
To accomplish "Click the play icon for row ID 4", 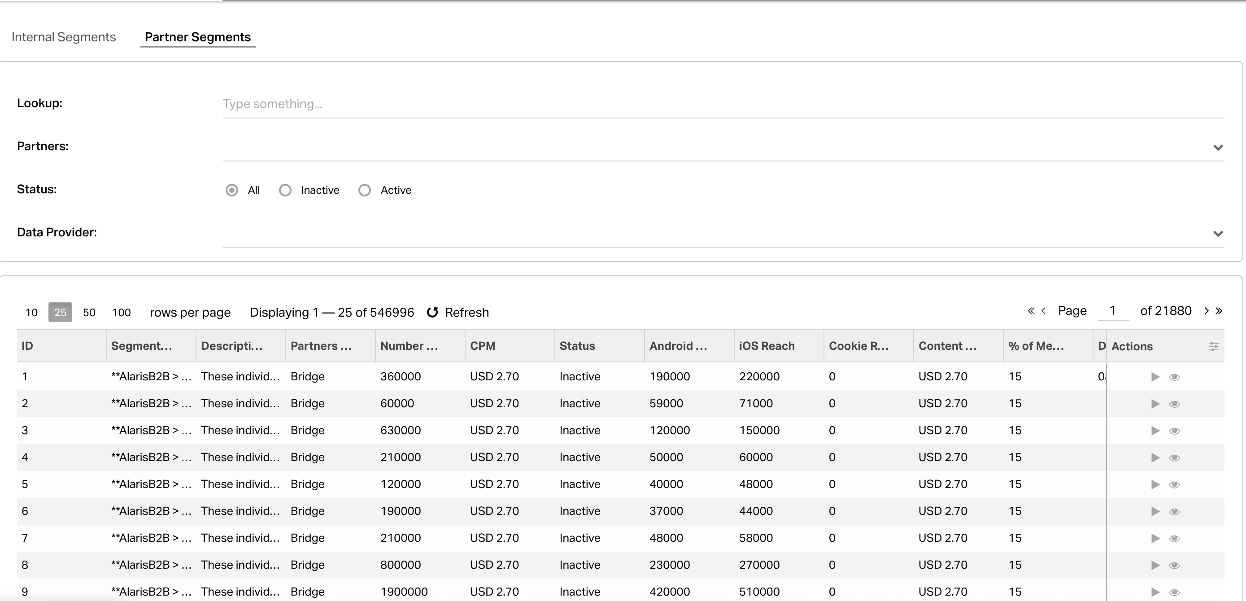I will tap(1155, 457).
